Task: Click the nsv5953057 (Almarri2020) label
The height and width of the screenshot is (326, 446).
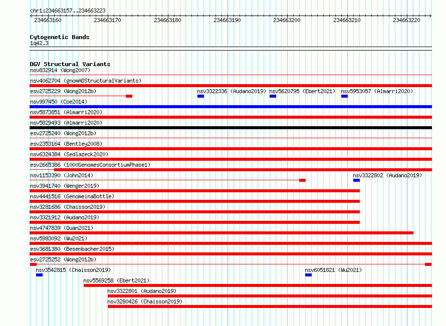Action: click(x=377, y=91)
